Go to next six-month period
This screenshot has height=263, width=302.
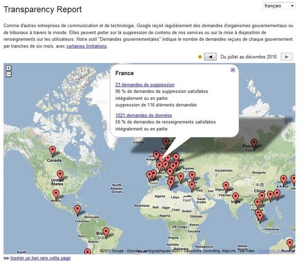click(x=287, y=57)
